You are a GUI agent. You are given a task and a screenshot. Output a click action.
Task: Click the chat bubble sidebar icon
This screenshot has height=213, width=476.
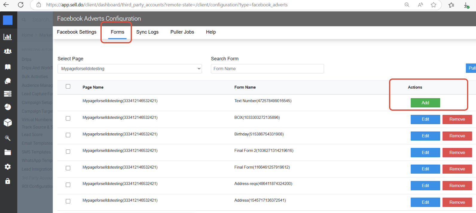click(8, 81)
